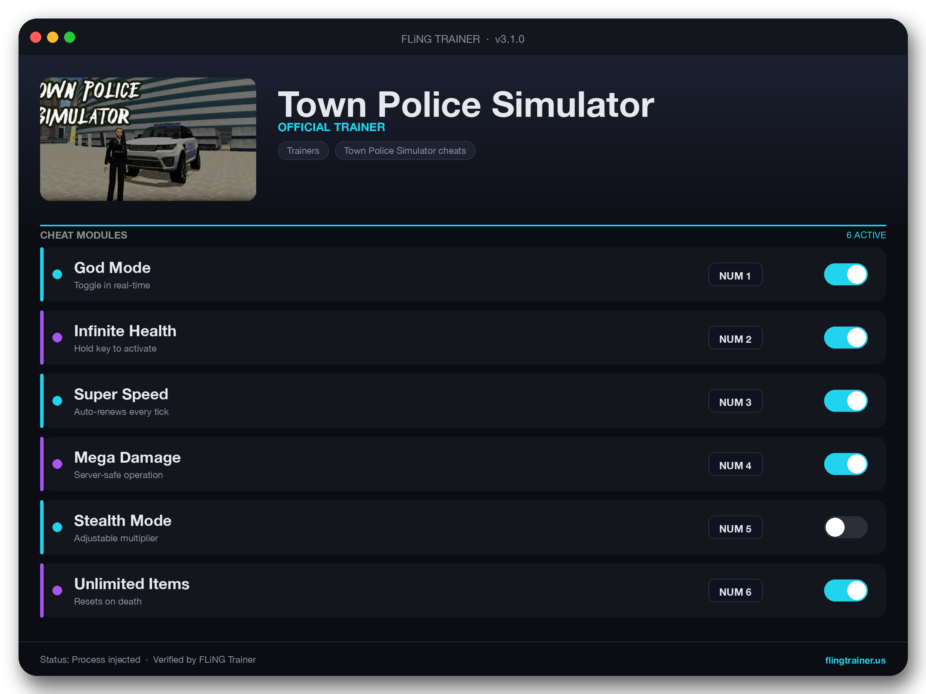
Task: Change the NUM 5 hotkey
Action: tap(735, 527)
